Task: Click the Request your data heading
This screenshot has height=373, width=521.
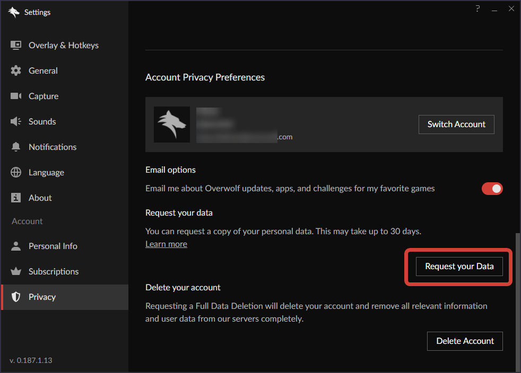Action: (179, 212)
